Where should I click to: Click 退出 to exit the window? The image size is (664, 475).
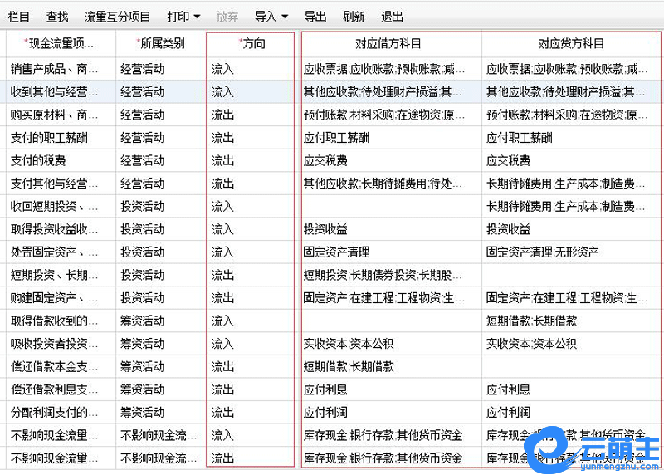click(392, 17)
